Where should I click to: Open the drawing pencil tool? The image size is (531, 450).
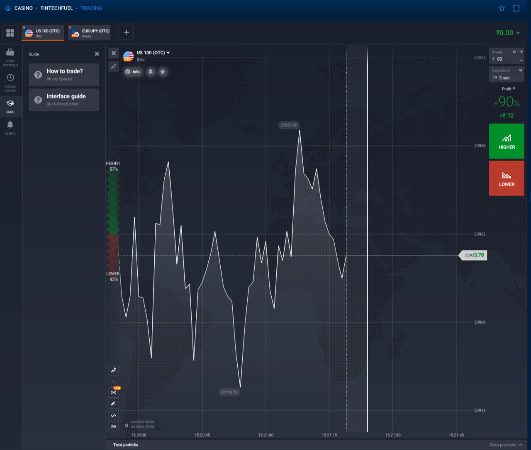click(113, 403)
